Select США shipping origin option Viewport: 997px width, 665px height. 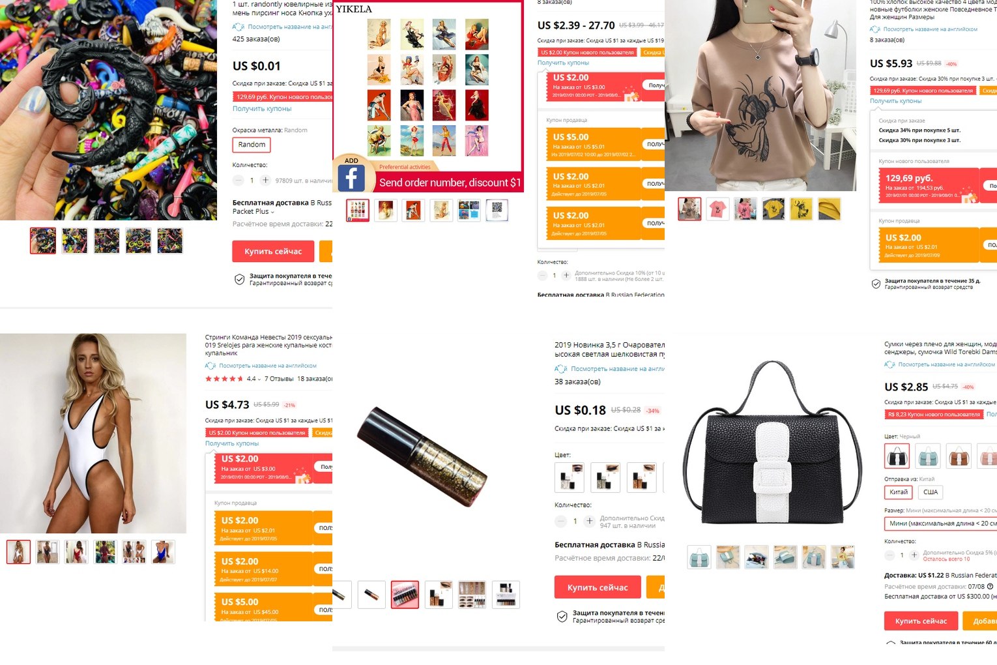[x=931, y=492]
